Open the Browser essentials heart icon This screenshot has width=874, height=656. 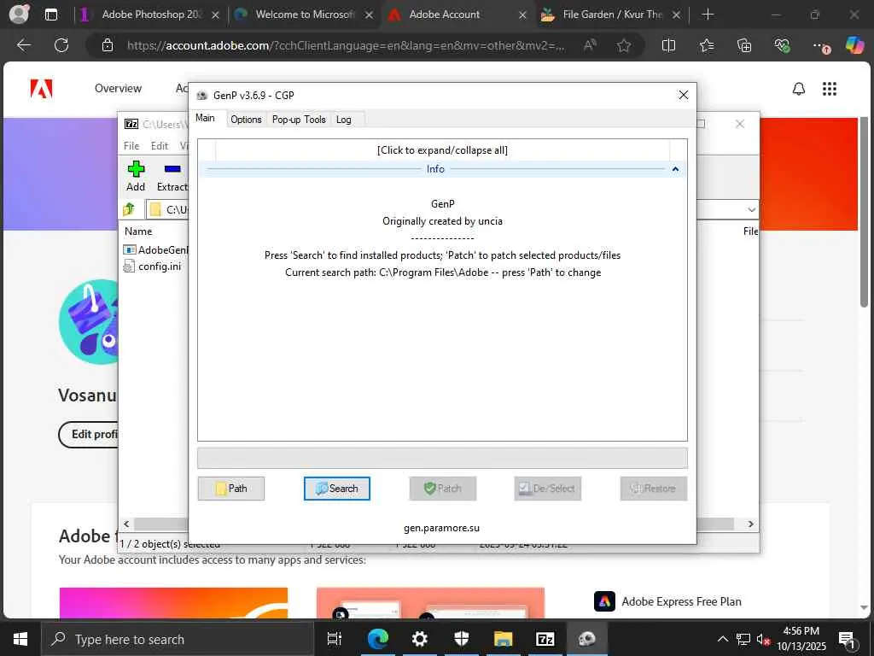click(x=782, y=45)
